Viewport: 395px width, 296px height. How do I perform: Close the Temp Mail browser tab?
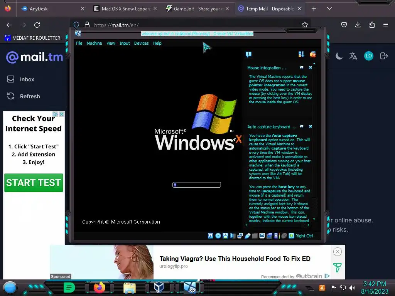[299, 8]
